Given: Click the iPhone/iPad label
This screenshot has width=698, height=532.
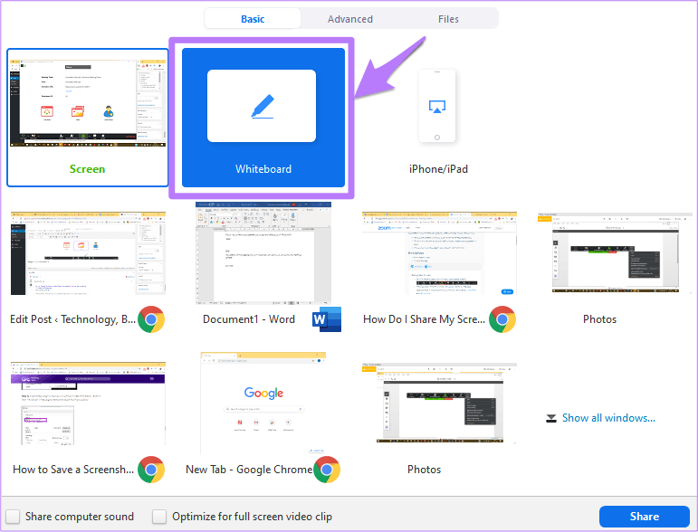Looking at the screenshot, I should point(438,169).
